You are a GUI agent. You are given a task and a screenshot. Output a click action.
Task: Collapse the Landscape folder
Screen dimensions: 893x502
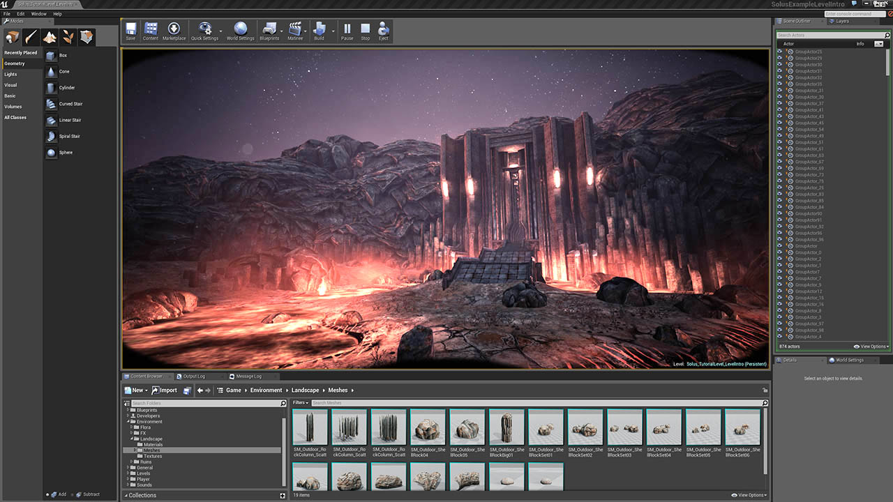[x=132, y=439]
